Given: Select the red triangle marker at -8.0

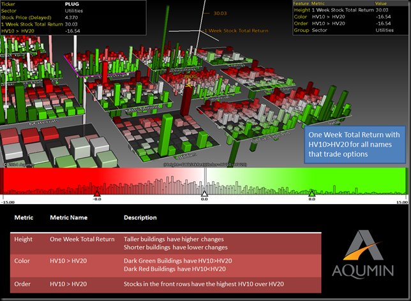Looking at the screenshot, I should coord(97,194).
